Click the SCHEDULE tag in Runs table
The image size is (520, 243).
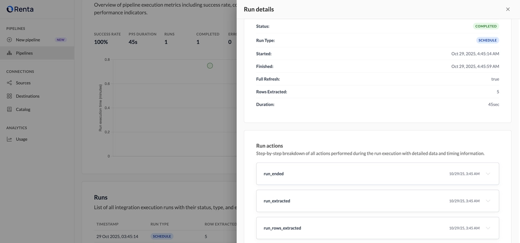pyautogui.click(x=162, y=237)
